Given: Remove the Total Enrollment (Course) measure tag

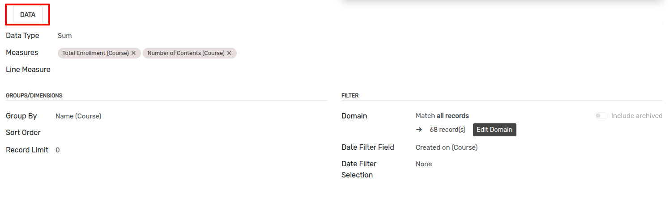Looking at the screenshot, I should coord(133,53).
